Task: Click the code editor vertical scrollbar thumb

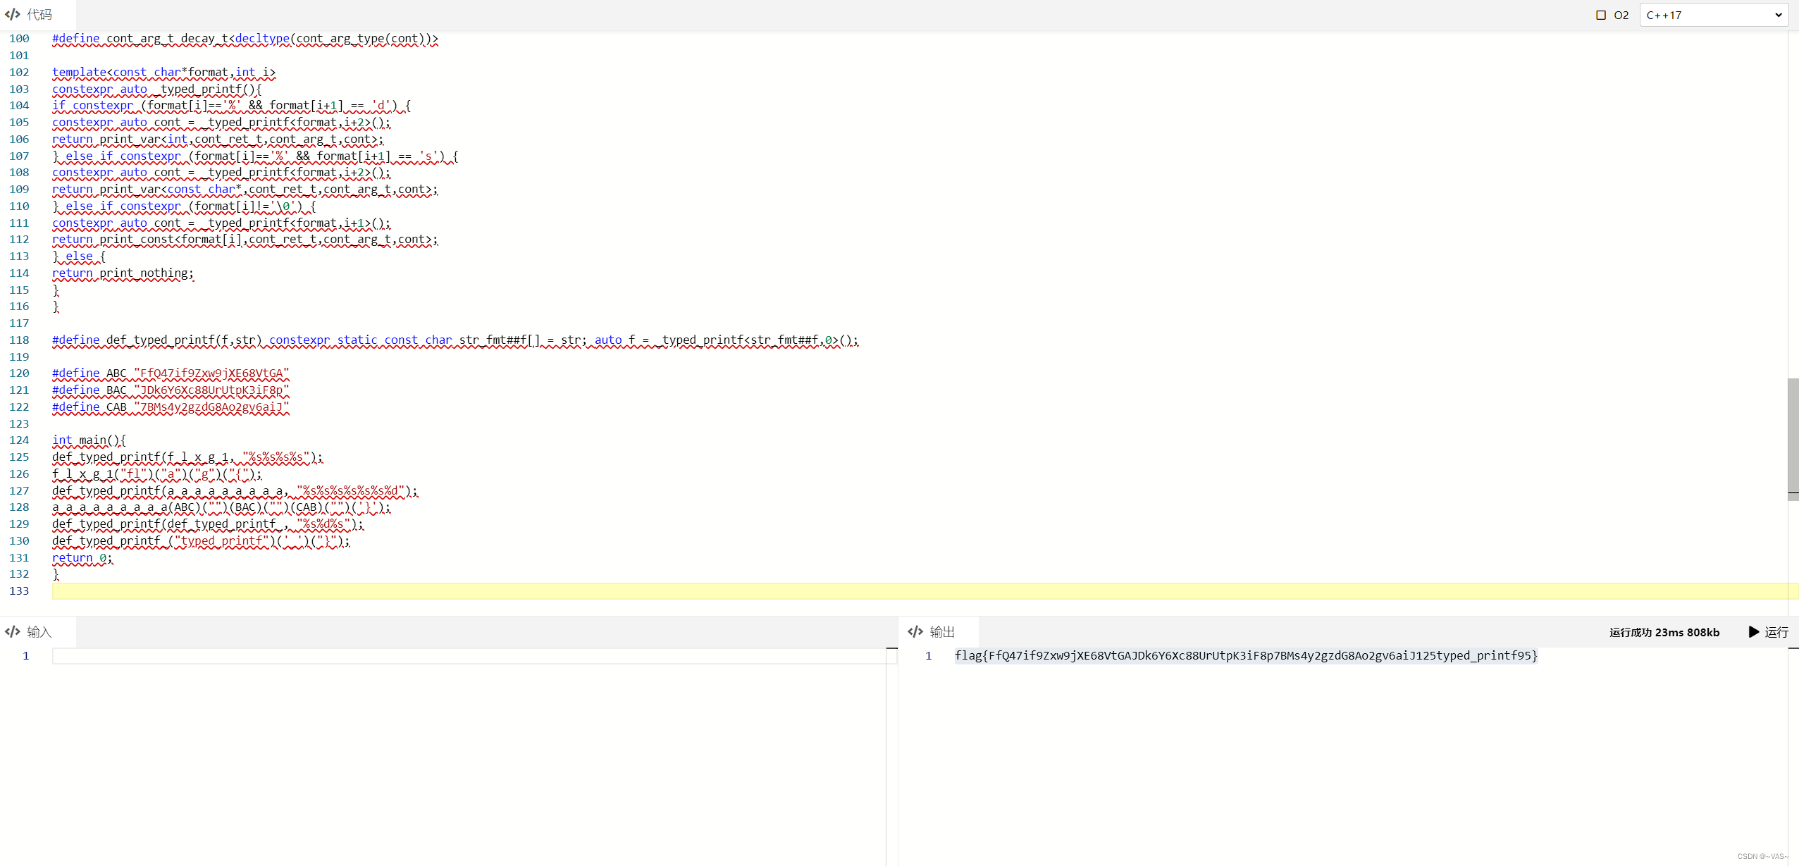Action: (1793, 439)
